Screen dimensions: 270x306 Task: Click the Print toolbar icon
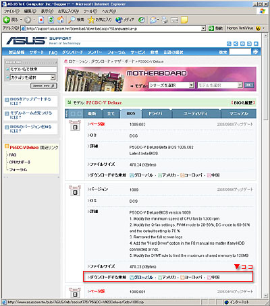coord(165,20)
